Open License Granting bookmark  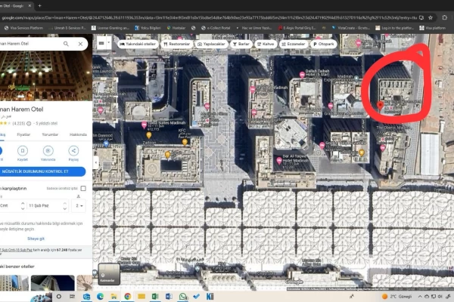click(x=110, y=28)
